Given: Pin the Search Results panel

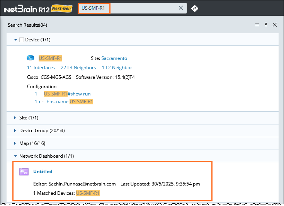Looking at the screenshot, I should point(266,25).
